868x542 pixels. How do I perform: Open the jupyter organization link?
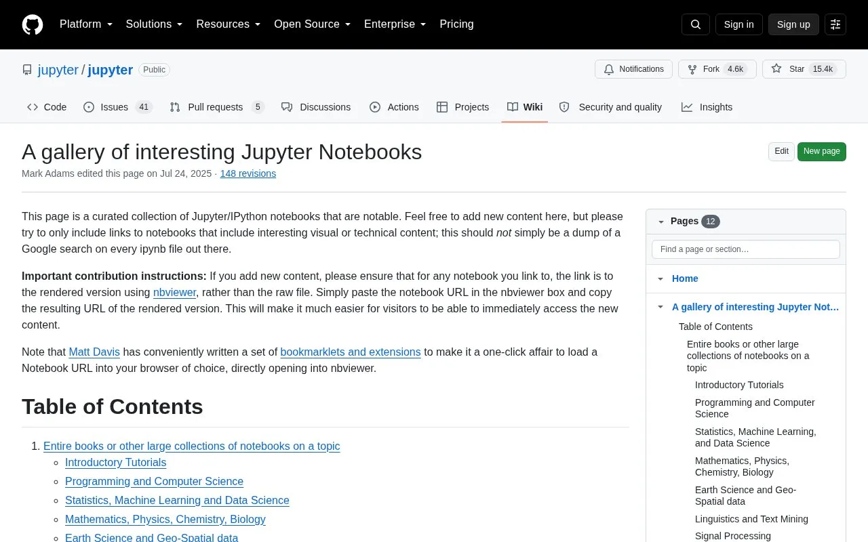pos(58,70)
